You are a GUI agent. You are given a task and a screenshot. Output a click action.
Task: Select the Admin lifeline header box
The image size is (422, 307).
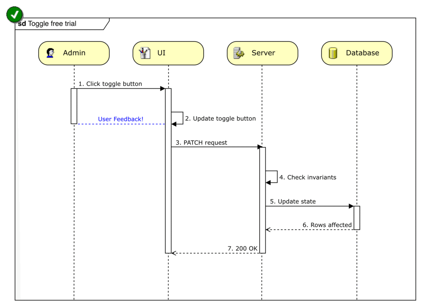(74, 53)
